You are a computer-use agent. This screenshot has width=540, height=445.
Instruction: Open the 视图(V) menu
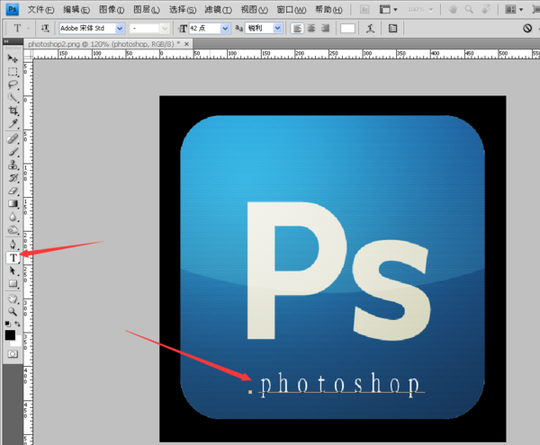click(254, 10)
